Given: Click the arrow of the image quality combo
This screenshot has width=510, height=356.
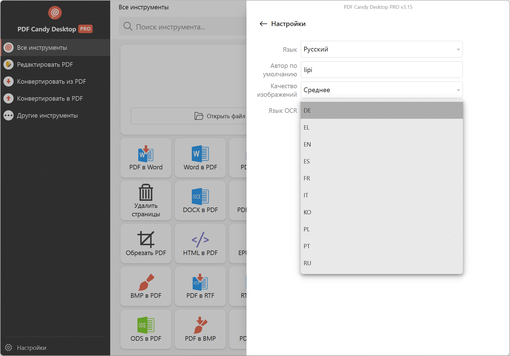Looking at the screenshot, I should [x=458, y=90].
